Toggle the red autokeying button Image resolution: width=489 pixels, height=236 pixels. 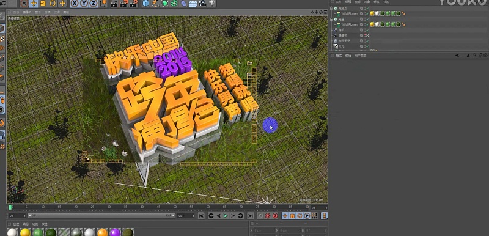pyautogui.click(x=268, y=216)
